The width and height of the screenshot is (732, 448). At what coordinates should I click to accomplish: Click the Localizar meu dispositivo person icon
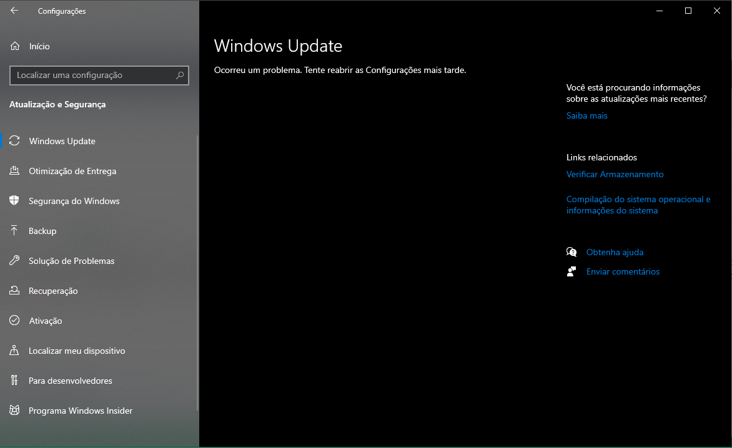click(14, 350)
